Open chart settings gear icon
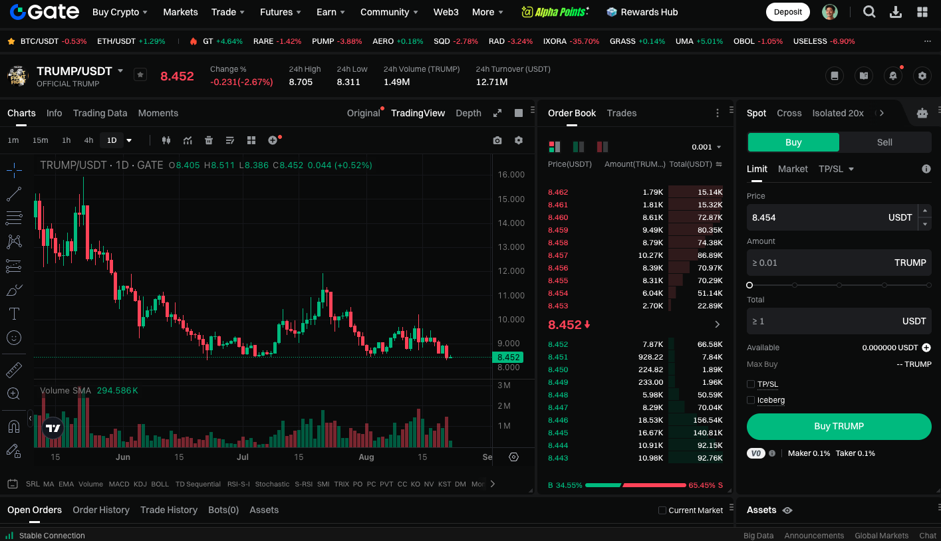 pyautogui.click(x=519, y=140)
